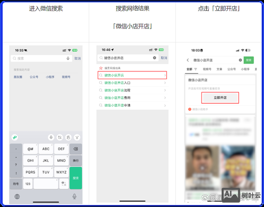Switch to the 视频号 tab in the right phone
264x207 pixels.
207,69
